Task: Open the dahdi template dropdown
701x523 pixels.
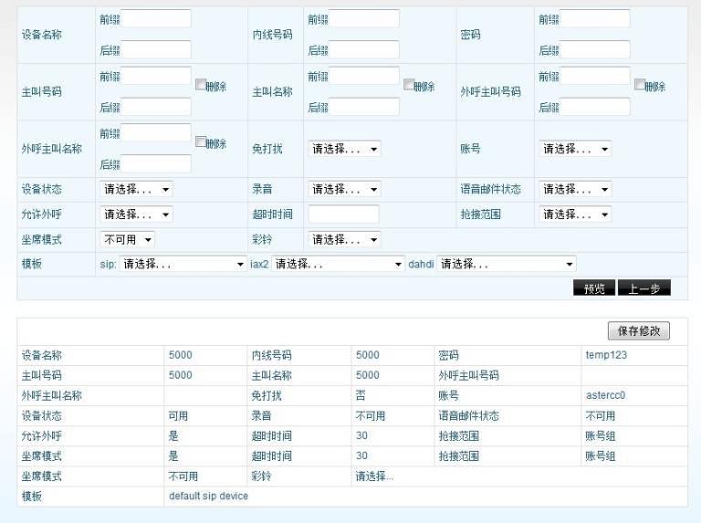Action: click(507, 264)
